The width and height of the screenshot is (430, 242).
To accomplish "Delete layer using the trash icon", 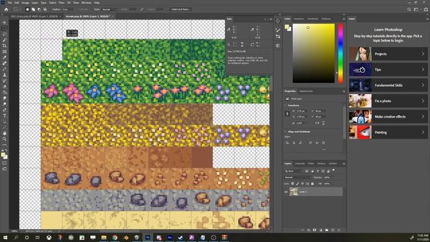I will pos(339,230).
